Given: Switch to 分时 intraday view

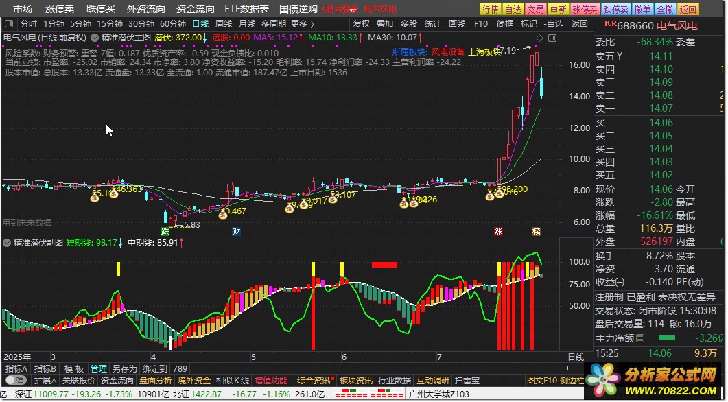Looking at the screenshot, I should 28,24.
